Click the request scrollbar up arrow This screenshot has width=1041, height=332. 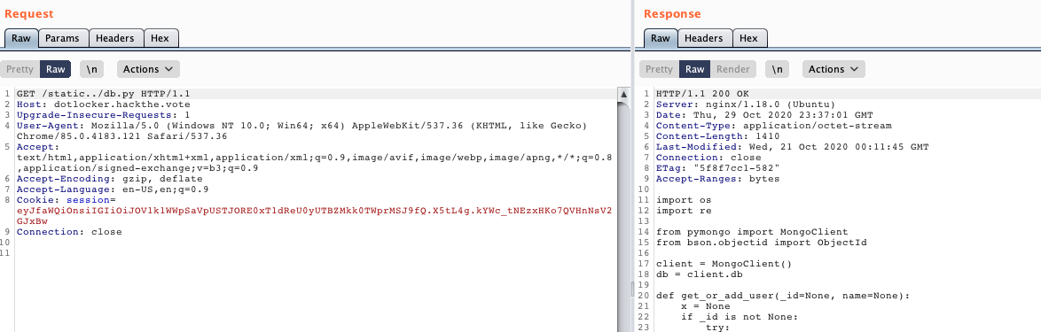624,94
